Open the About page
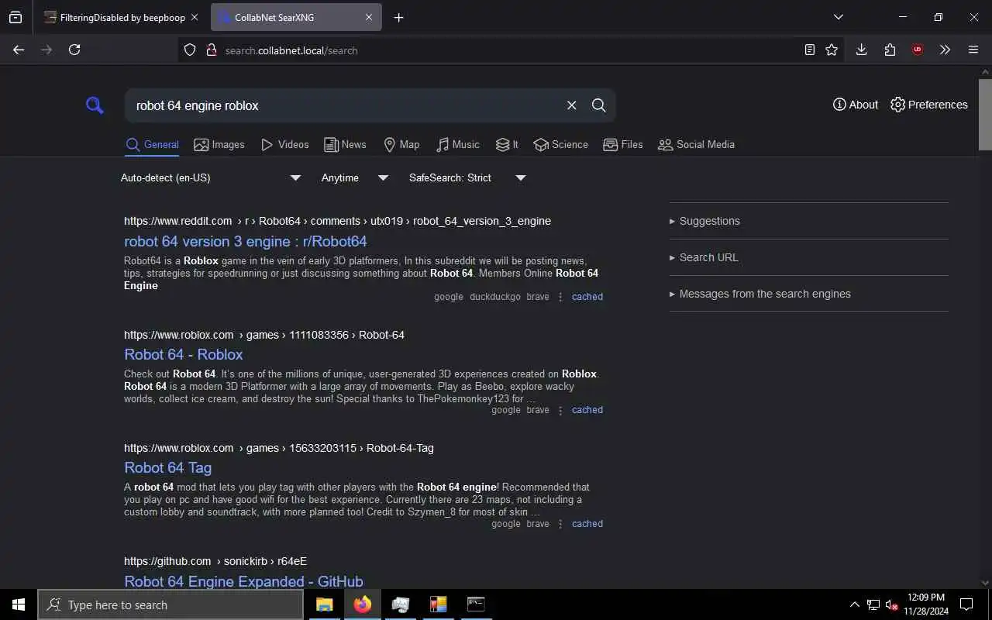 856,105
